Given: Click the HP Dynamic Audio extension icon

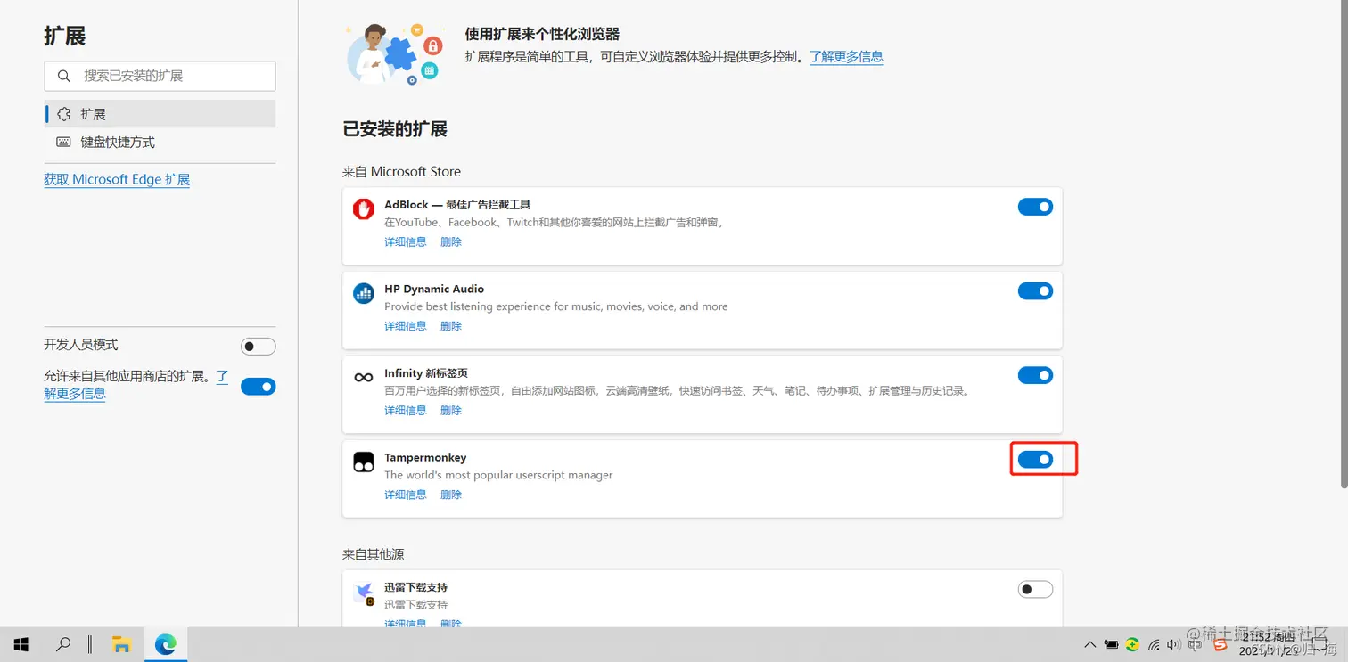Looking at the screenshot, I should [364, 293].
